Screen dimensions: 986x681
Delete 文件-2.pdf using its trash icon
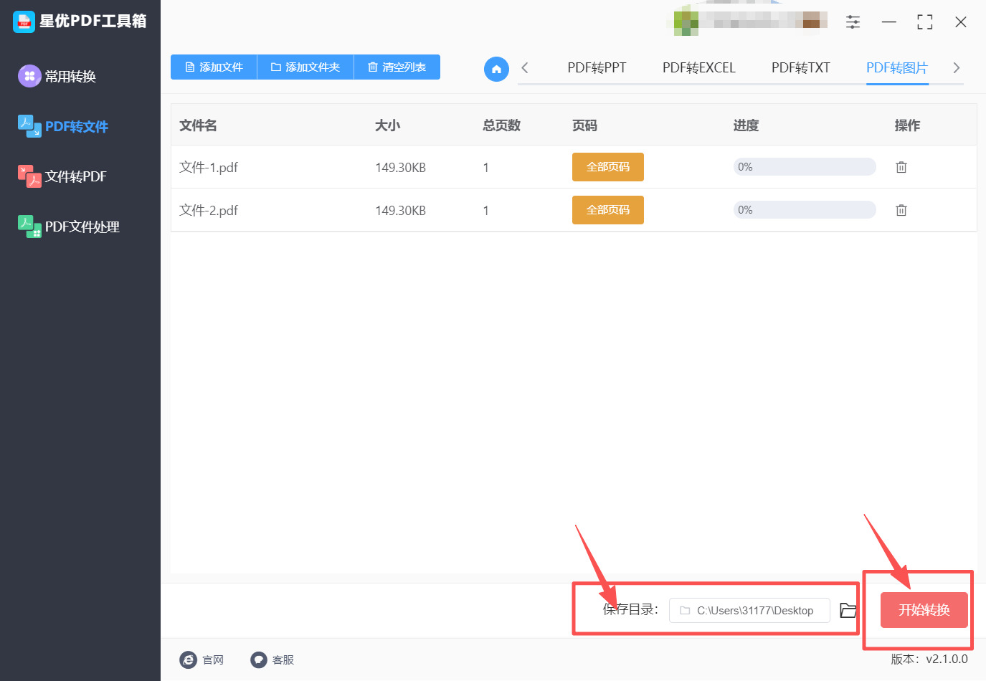(x=901, y=210)
